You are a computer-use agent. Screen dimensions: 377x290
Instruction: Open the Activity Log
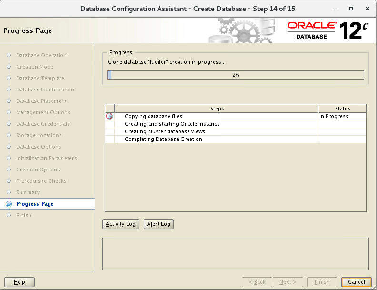pyautogui.click(x=121, y=224)
